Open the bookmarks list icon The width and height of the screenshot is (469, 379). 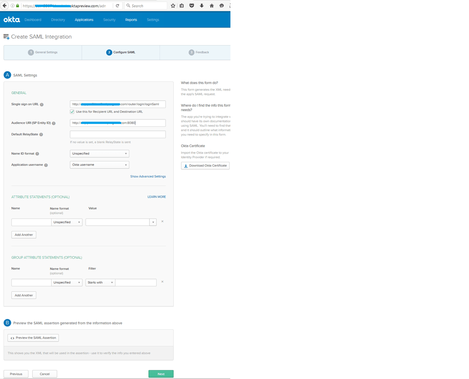click(182, 6)
